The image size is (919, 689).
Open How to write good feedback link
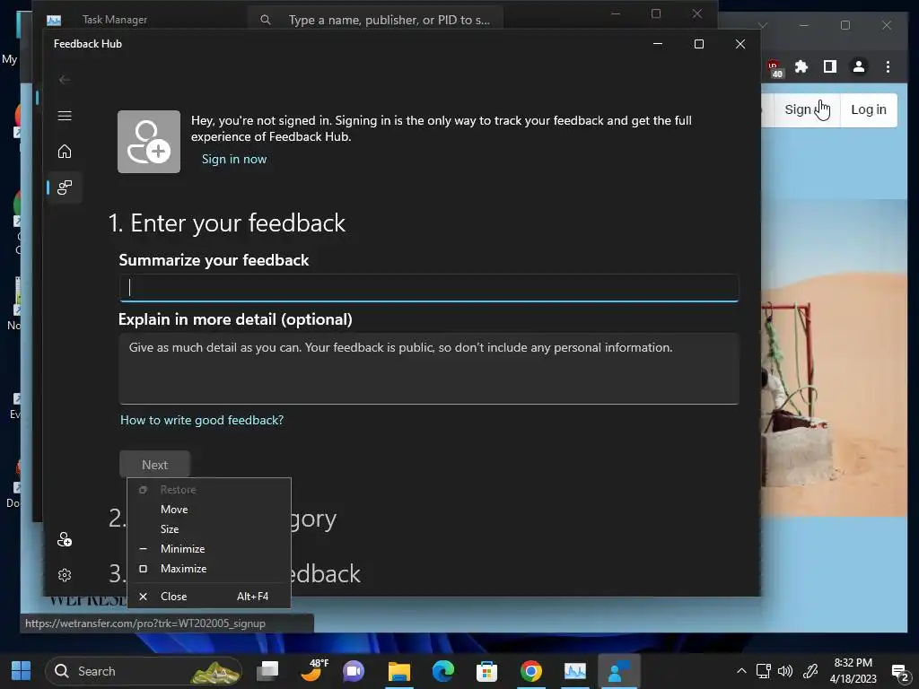click(x=202, y=420)
